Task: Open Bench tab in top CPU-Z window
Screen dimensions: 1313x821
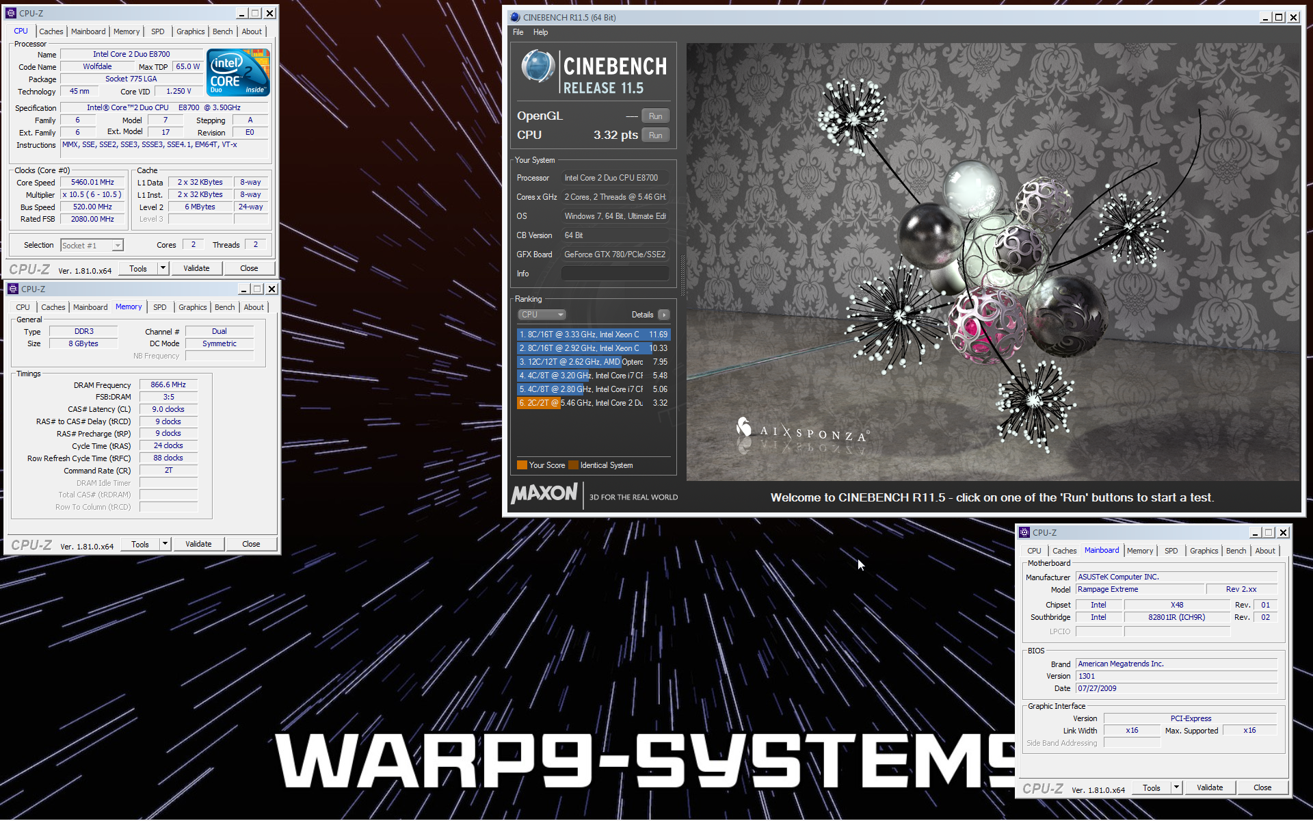Action: 222,31
